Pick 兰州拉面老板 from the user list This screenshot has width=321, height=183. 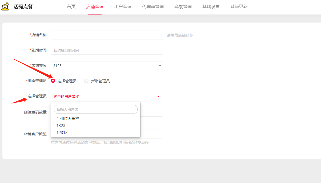(x=68, y=119)
